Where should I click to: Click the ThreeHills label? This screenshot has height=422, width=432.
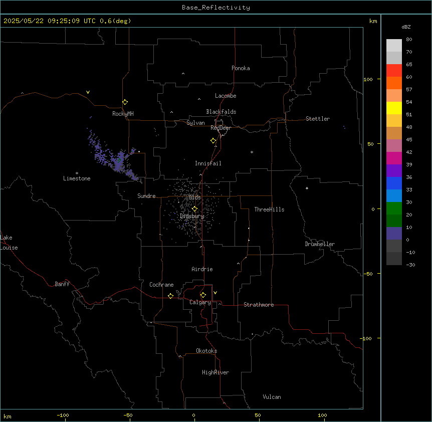tap(269, 209)
